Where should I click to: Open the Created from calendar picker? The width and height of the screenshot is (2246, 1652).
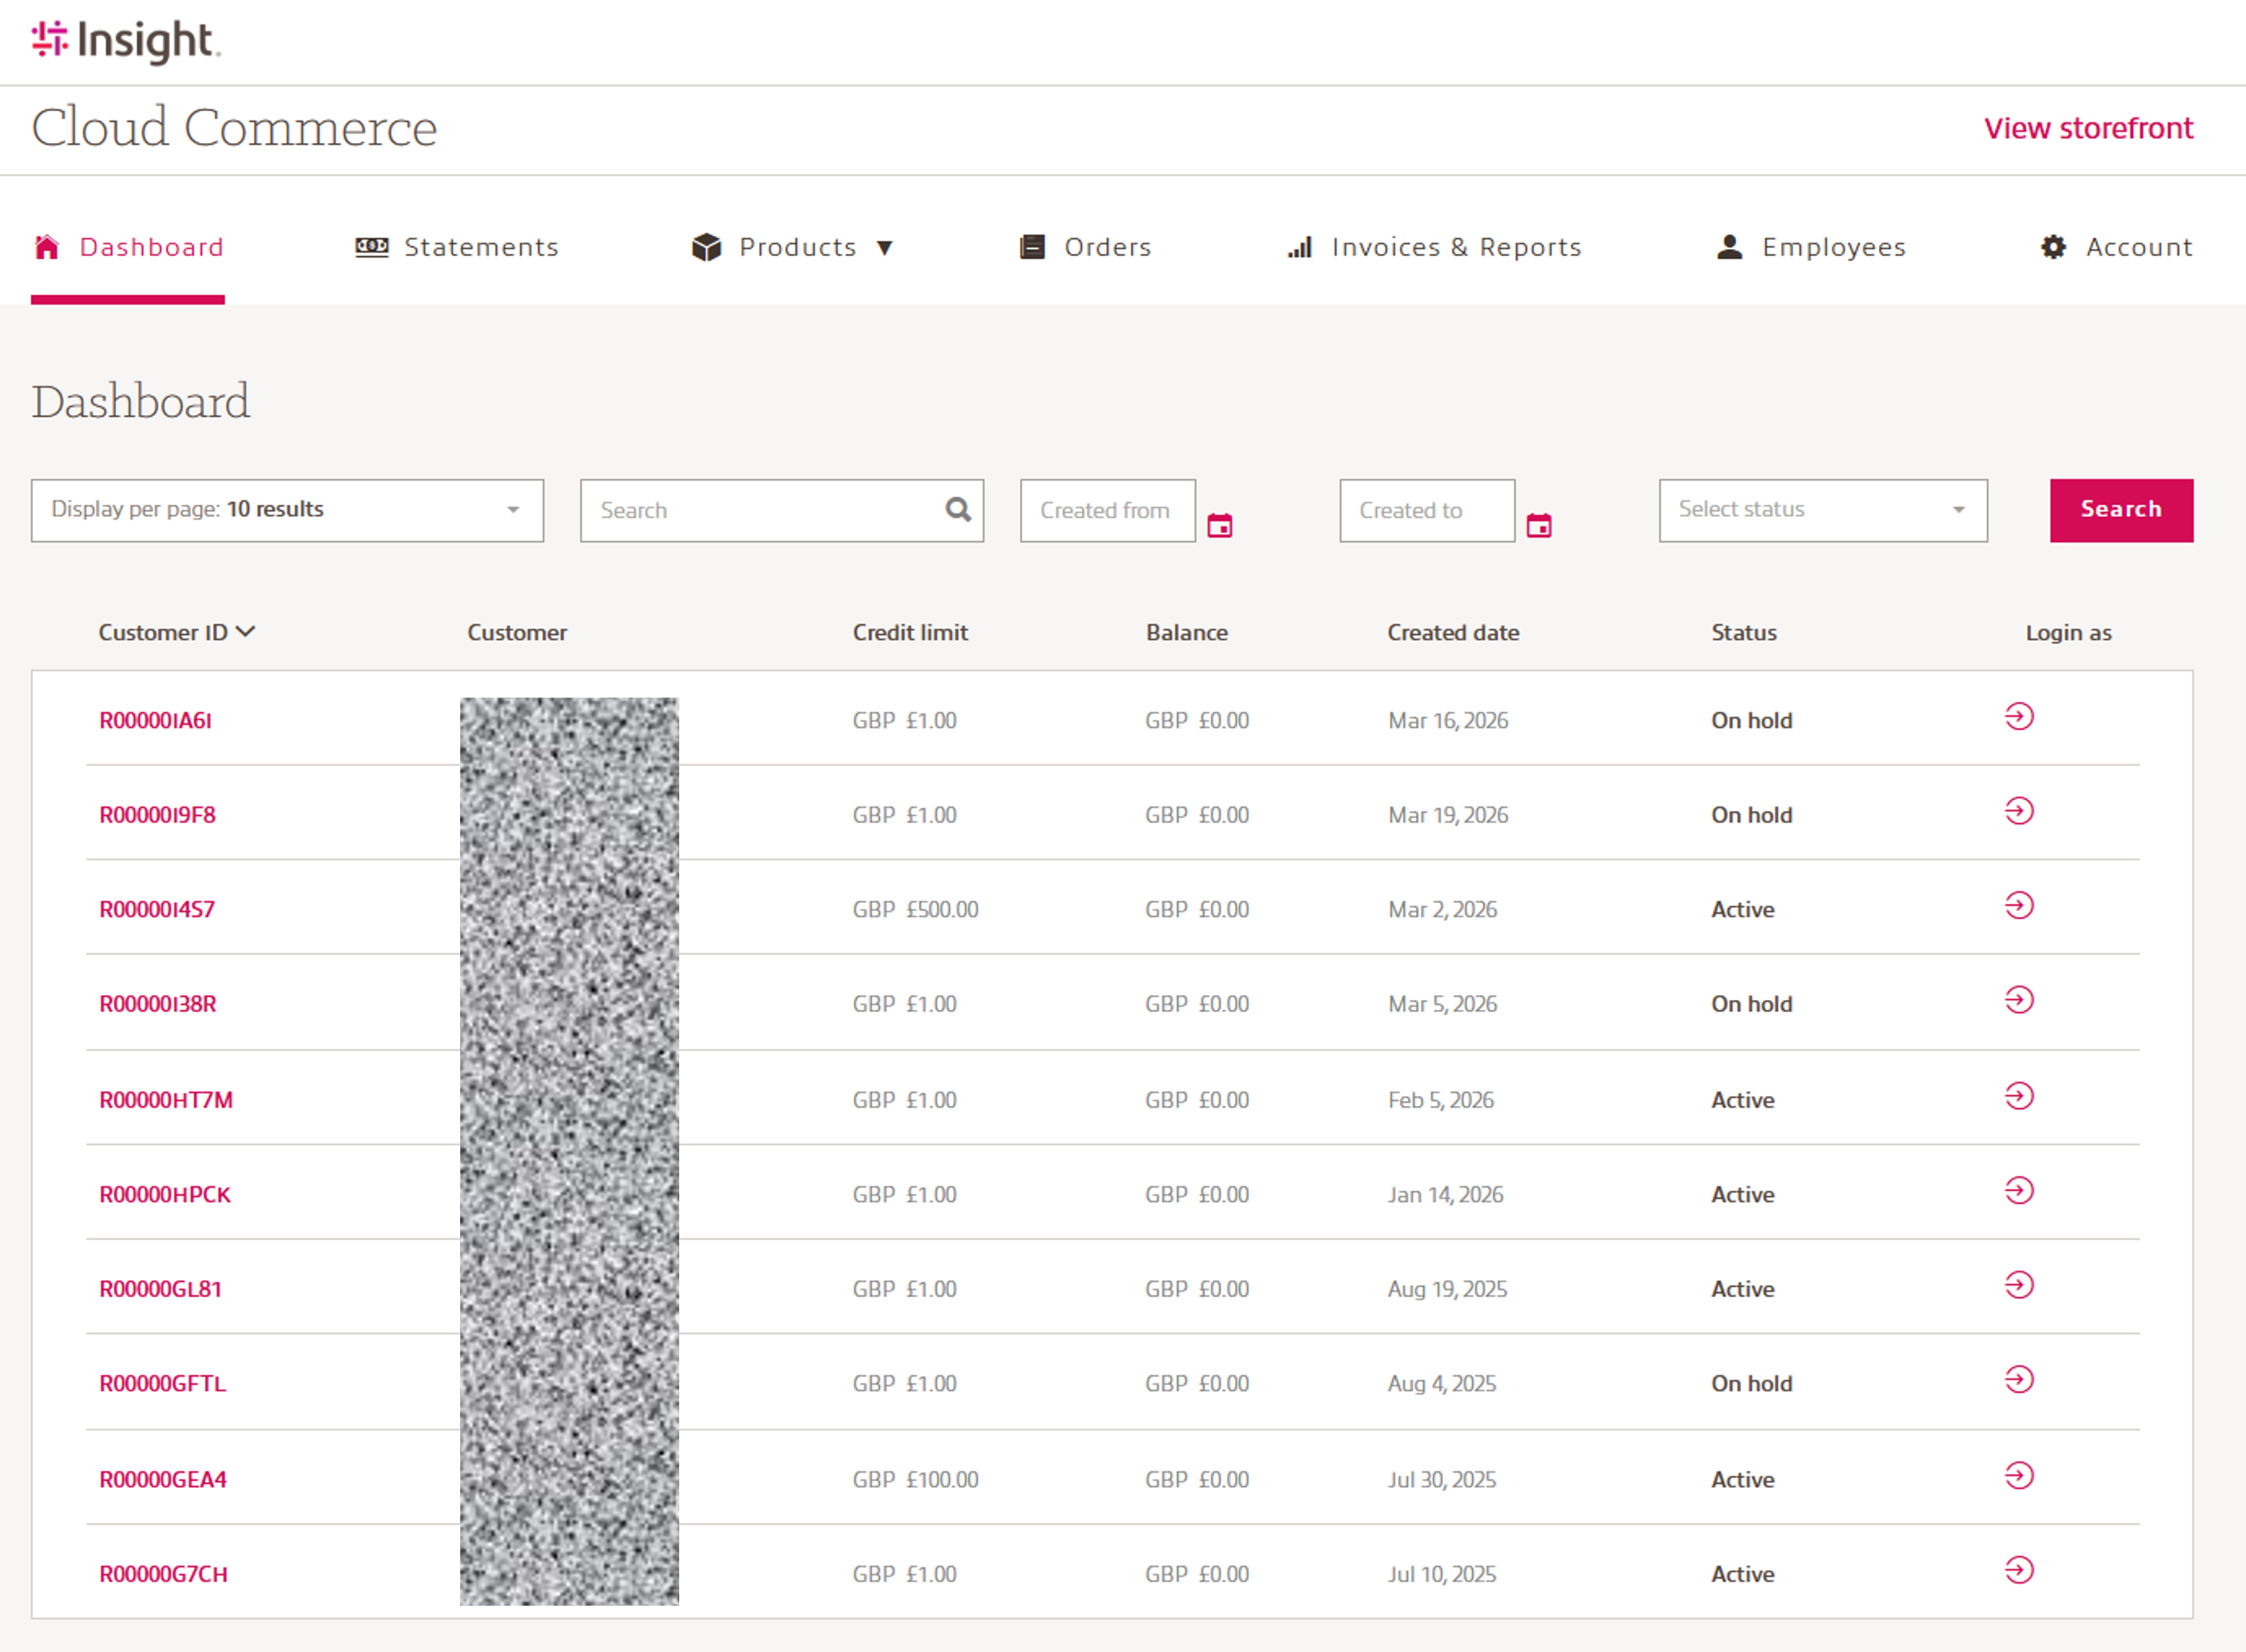[x=1219, y=525]
